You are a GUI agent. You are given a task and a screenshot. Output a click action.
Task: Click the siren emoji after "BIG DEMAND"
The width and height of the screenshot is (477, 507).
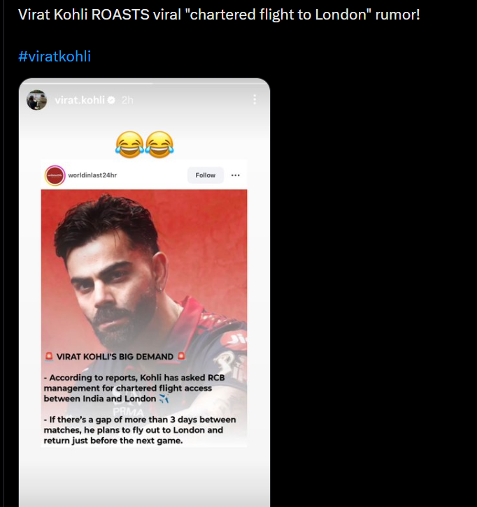pyautogui.click(x=181, y=357)
